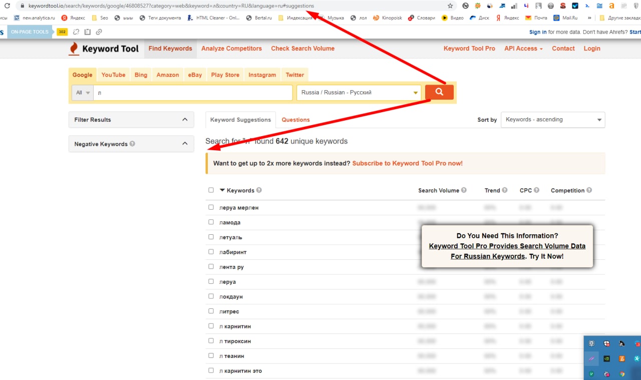Check the box for 'локдаун'
This screenshot has height=380, width=641.
click(x=211, y=296)
